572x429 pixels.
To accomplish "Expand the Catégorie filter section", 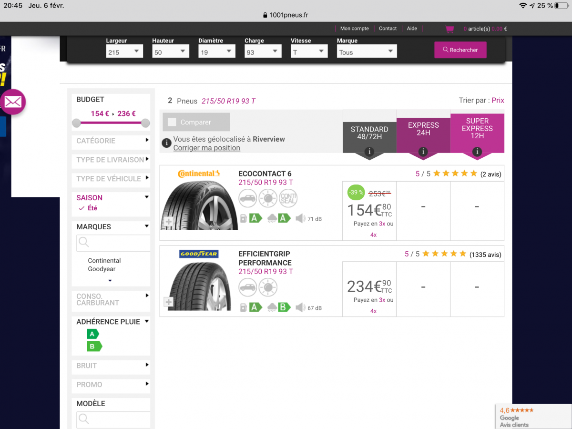I will point(111,141).
